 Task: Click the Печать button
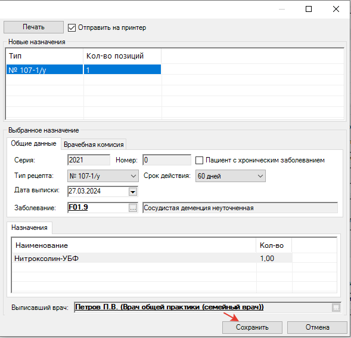[33, 27]
